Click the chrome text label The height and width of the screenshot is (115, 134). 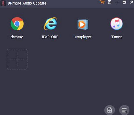click(17, 37)
